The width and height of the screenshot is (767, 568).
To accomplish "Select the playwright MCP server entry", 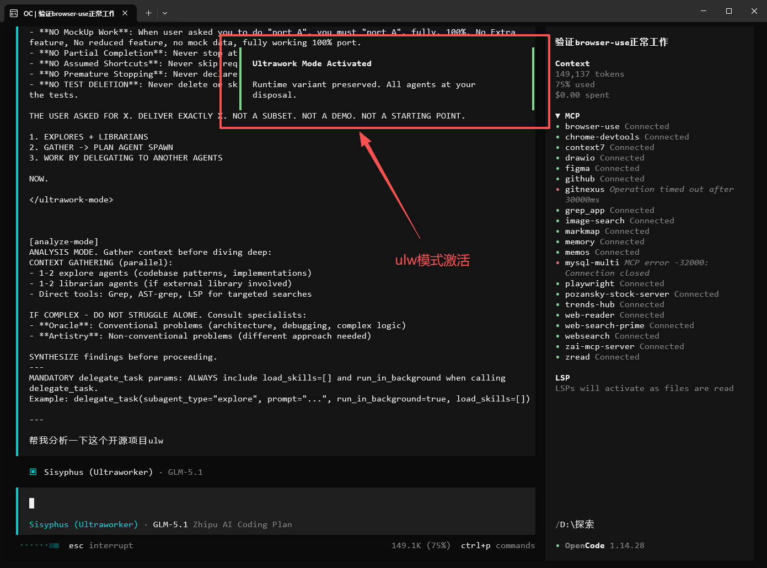I will (589, 283).
